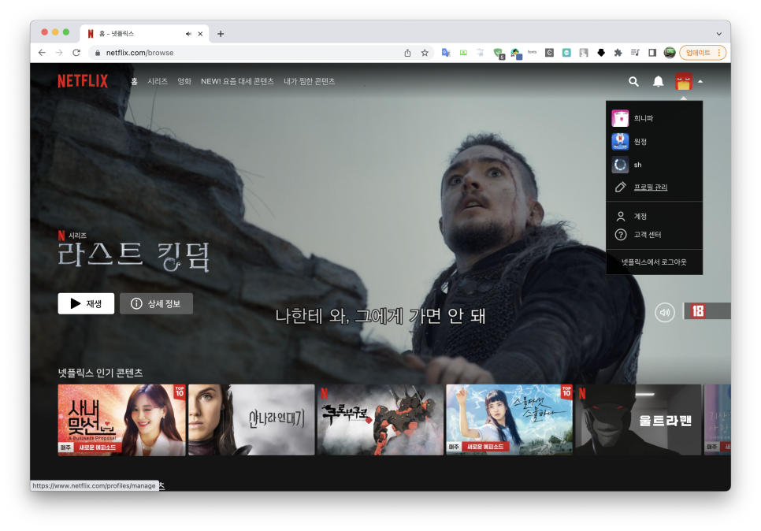This screenshot has height=531, width=761.
Task: Open the Chrome profile avatar
Action: [x=670, y=53]
